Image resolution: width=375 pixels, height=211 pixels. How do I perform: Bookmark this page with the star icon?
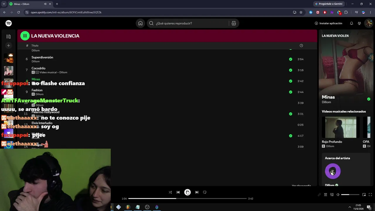click(301, 12)
